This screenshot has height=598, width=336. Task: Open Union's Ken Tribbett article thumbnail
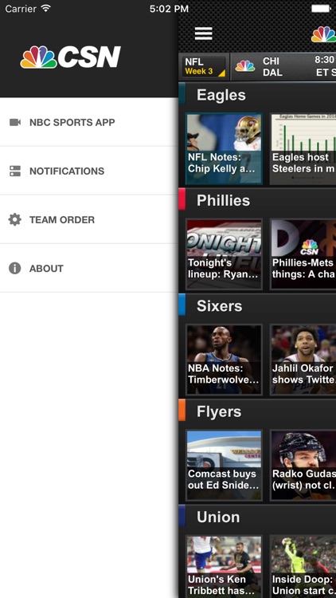tap(224, 567)
